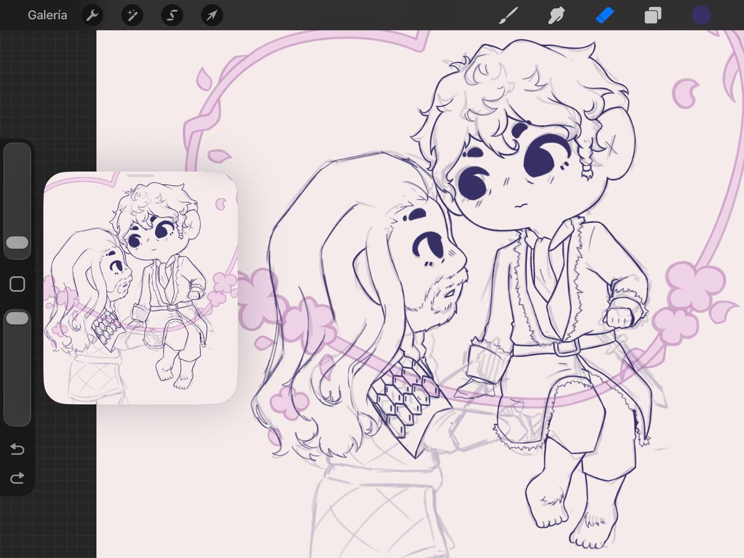Open the Layers panel
Image resolution: width=744 pixels, height=558 pixels.
(x=653, y=15)
